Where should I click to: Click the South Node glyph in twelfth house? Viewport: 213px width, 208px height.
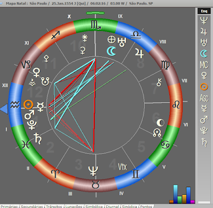45,81
